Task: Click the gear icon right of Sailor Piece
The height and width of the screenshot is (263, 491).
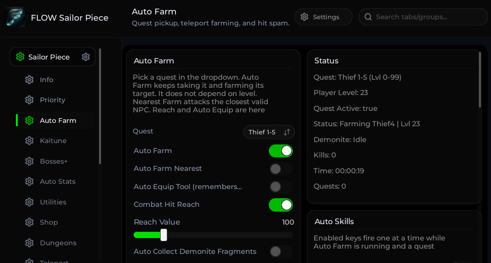Action: 86,57
